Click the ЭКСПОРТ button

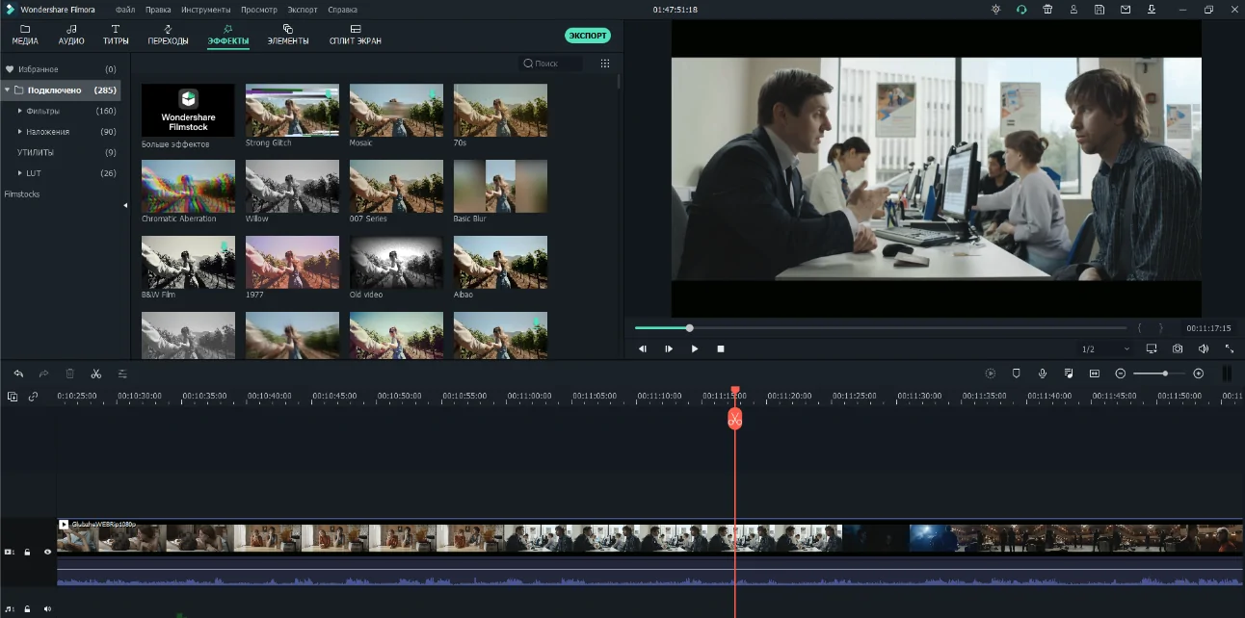(588, 36)
